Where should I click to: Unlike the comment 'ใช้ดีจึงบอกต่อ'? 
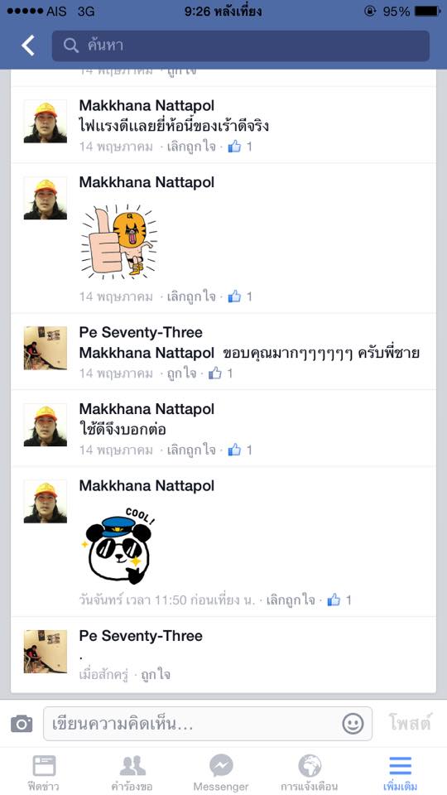tap(191, 450)
